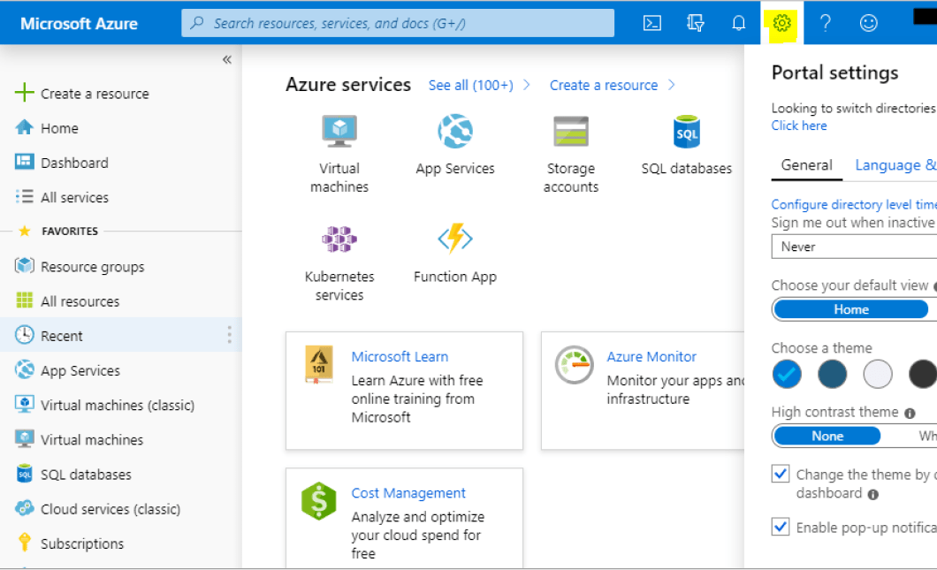Viewport: 937px width, 570px height.
Task: Collapse the sidebar with double chevron
Action: (227, 59)
